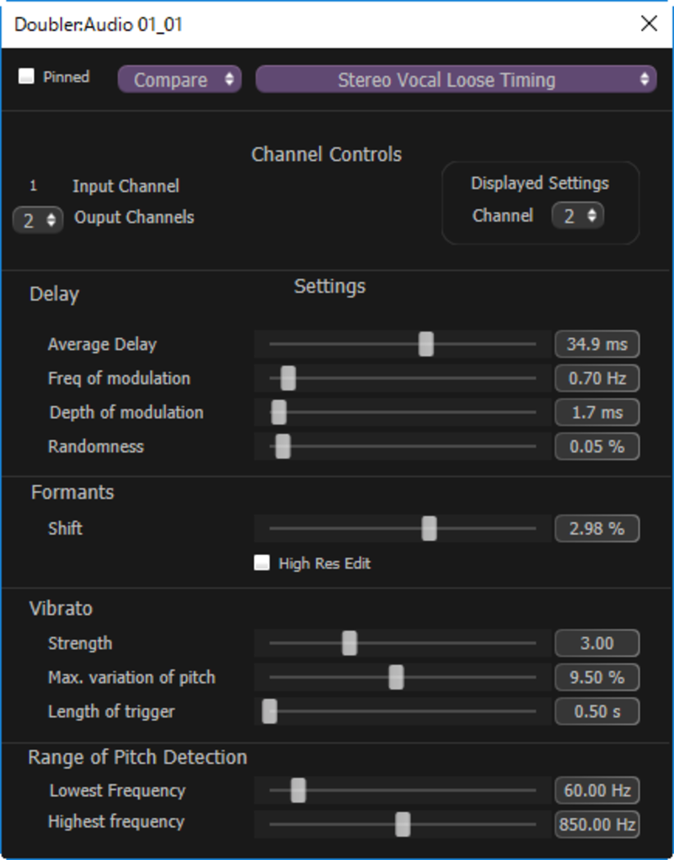Click the Highest frequency slider handle
674x860 pixels.
click(x=403, y=825)
